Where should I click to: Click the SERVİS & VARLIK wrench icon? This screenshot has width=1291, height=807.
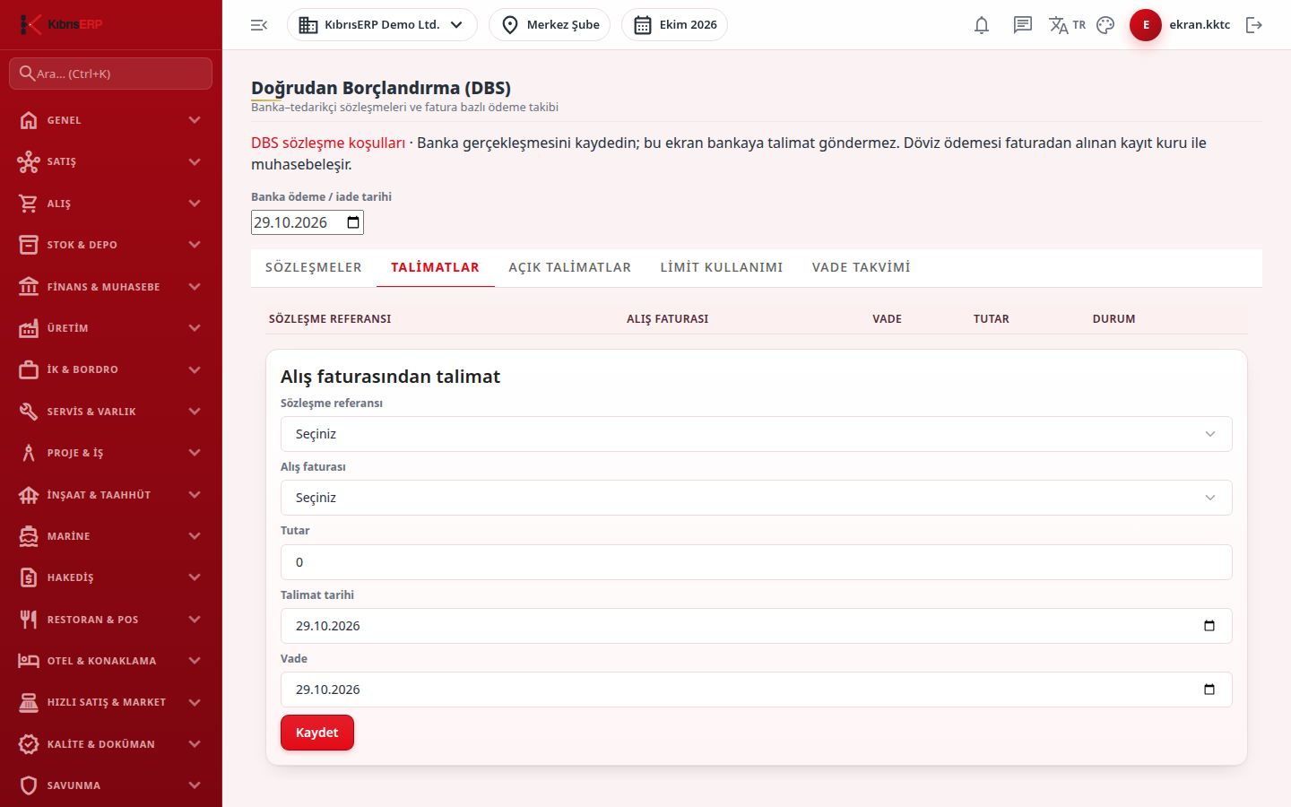coord(29,412)
